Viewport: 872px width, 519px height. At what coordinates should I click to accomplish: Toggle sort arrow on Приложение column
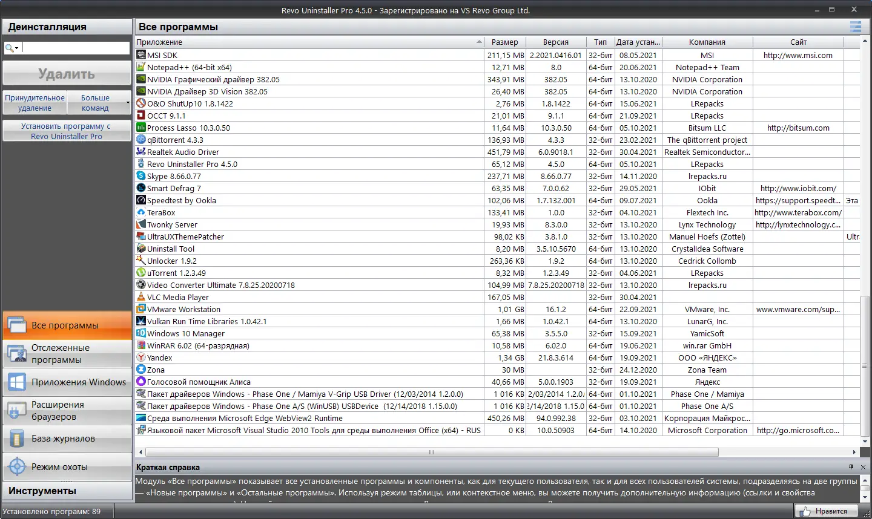click(x=479, y=42)
